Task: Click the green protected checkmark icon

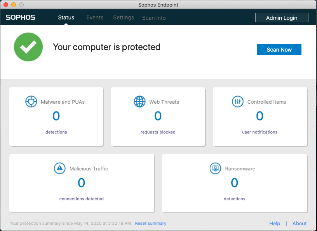Action: coord(28,47)
